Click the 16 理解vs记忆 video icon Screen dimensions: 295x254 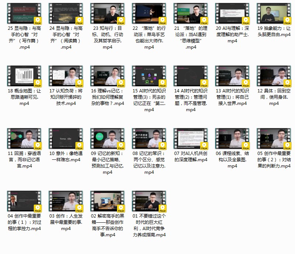[108, 76]
